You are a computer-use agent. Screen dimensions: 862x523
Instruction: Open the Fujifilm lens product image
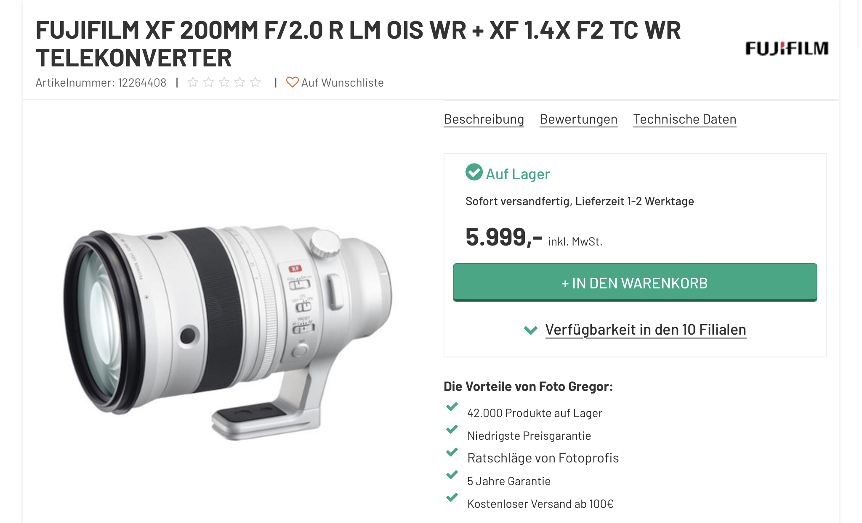227,332
